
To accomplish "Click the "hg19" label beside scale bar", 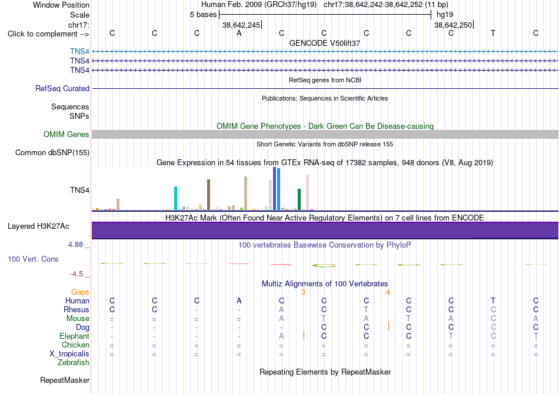I will 445,15.
